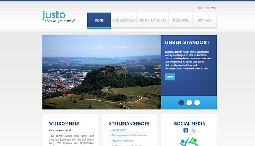Click the 'choose your way!' subheading
The width and height of the screenshot is (255, 146).
pos(60,130)
